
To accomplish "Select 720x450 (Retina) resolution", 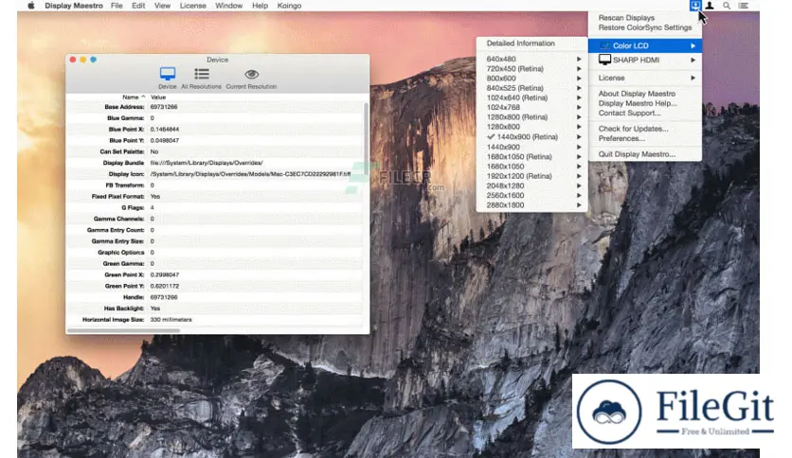I will (x=515, y=68).
